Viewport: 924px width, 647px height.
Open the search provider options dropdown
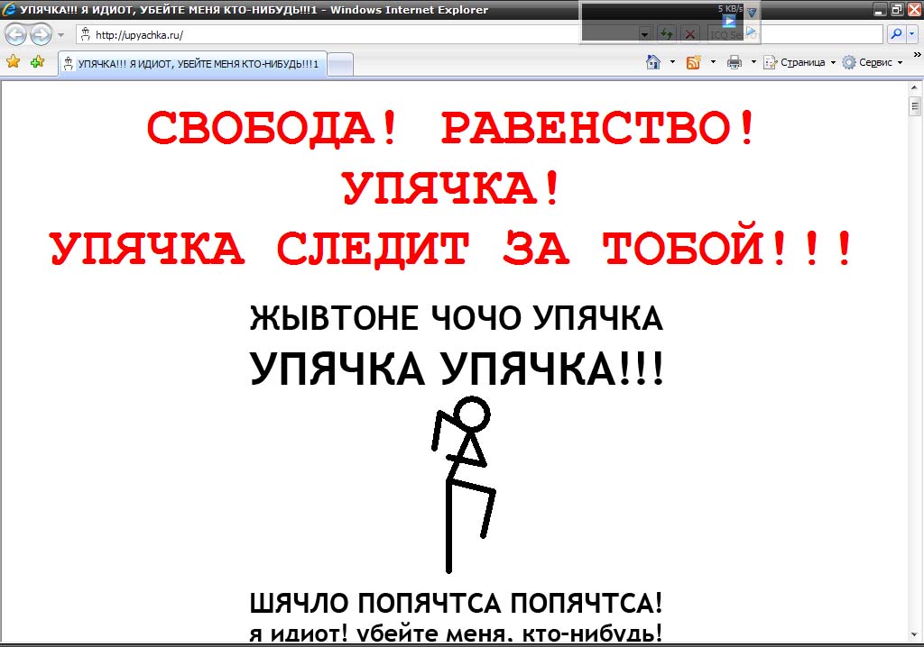(911, 34)
